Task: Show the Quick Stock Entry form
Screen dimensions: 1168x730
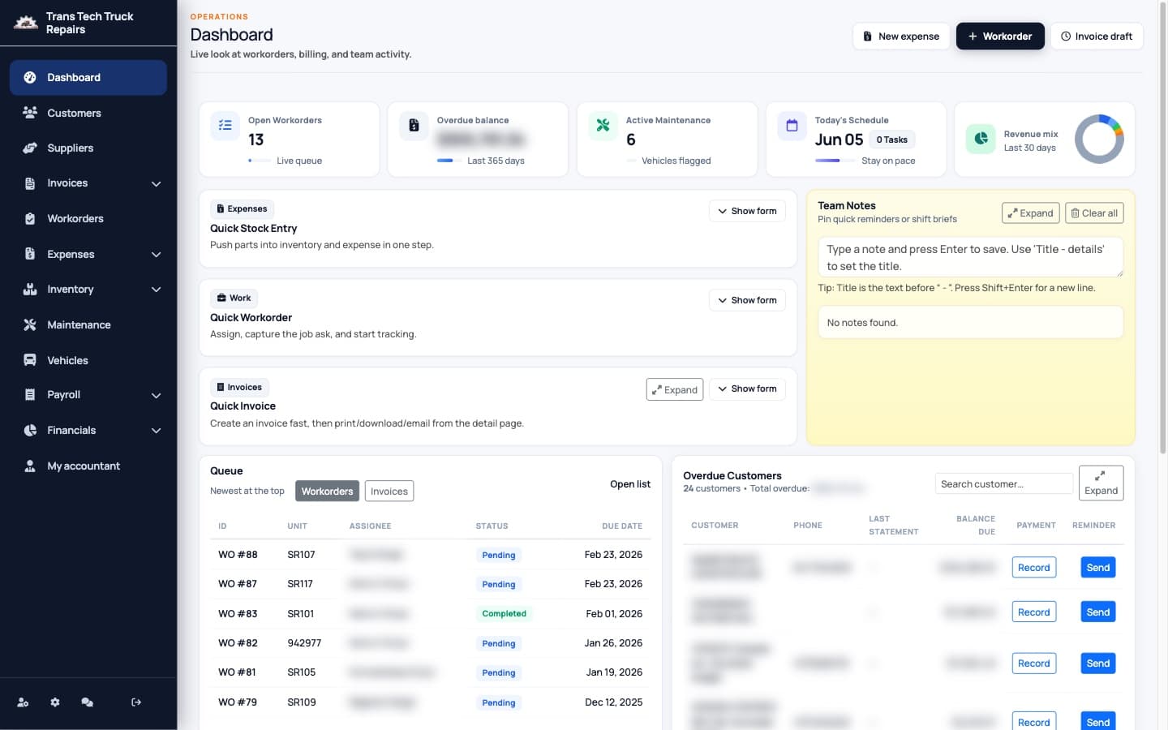Action: tap(747, 211)
